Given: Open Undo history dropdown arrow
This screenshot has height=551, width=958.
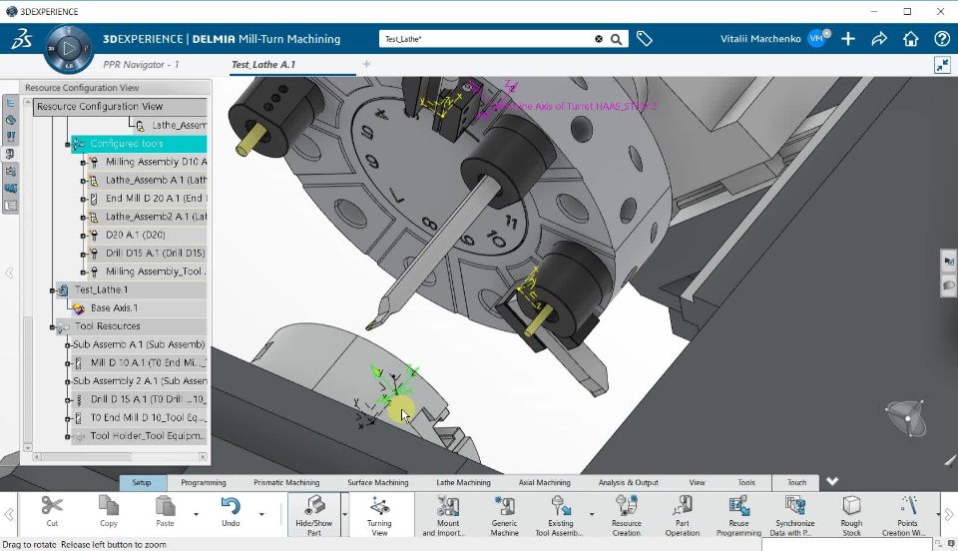Looking at the screenshot, I should point(261,514).
